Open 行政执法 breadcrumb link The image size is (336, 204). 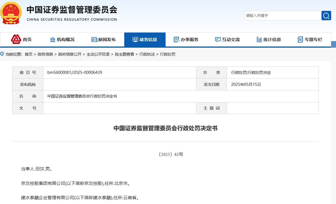(147, 54)
